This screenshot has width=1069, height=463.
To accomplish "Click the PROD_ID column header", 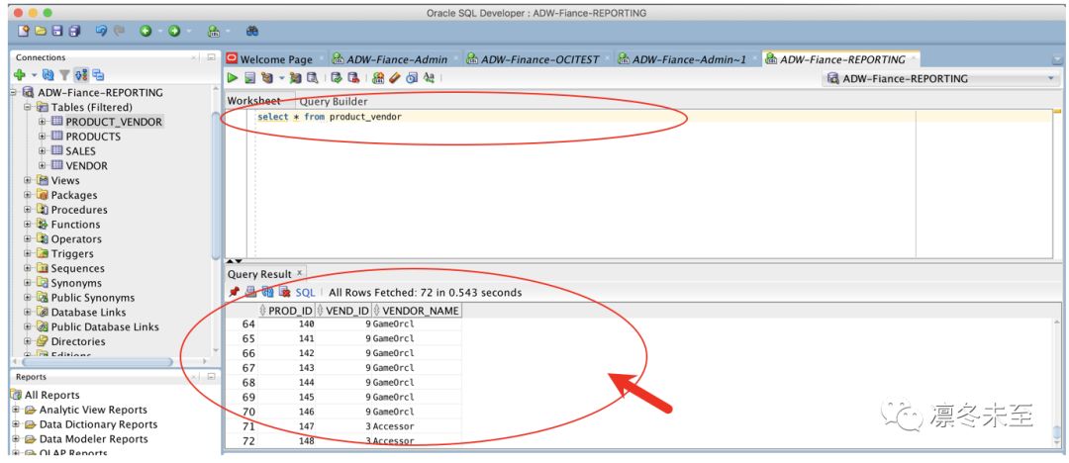I will pos(286,311).
